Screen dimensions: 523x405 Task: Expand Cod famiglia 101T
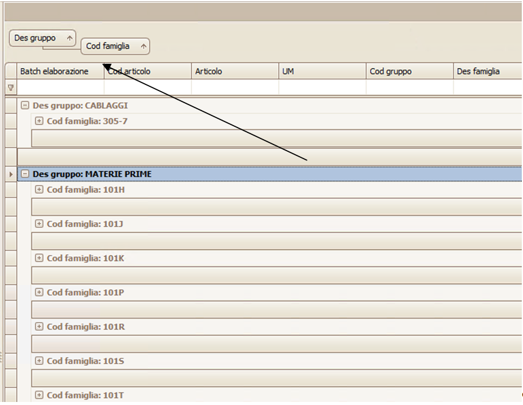coord(39,395)
